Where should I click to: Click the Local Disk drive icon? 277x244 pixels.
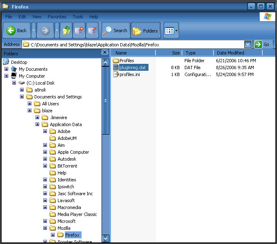click(x=22, y=83)
